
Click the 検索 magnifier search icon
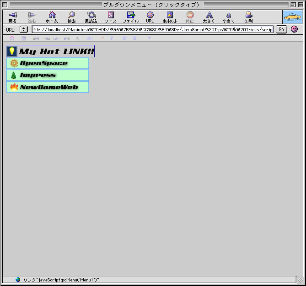(72, 15)
